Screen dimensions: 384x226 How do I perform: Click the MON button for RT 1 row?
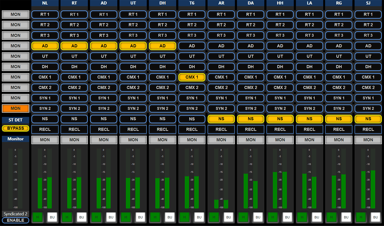click(x=16, y=15)
